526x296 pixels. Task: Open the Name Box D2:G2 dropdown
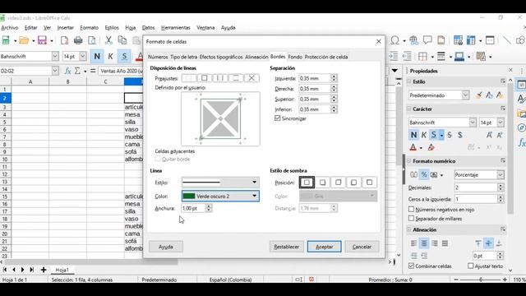click(55, 71)
